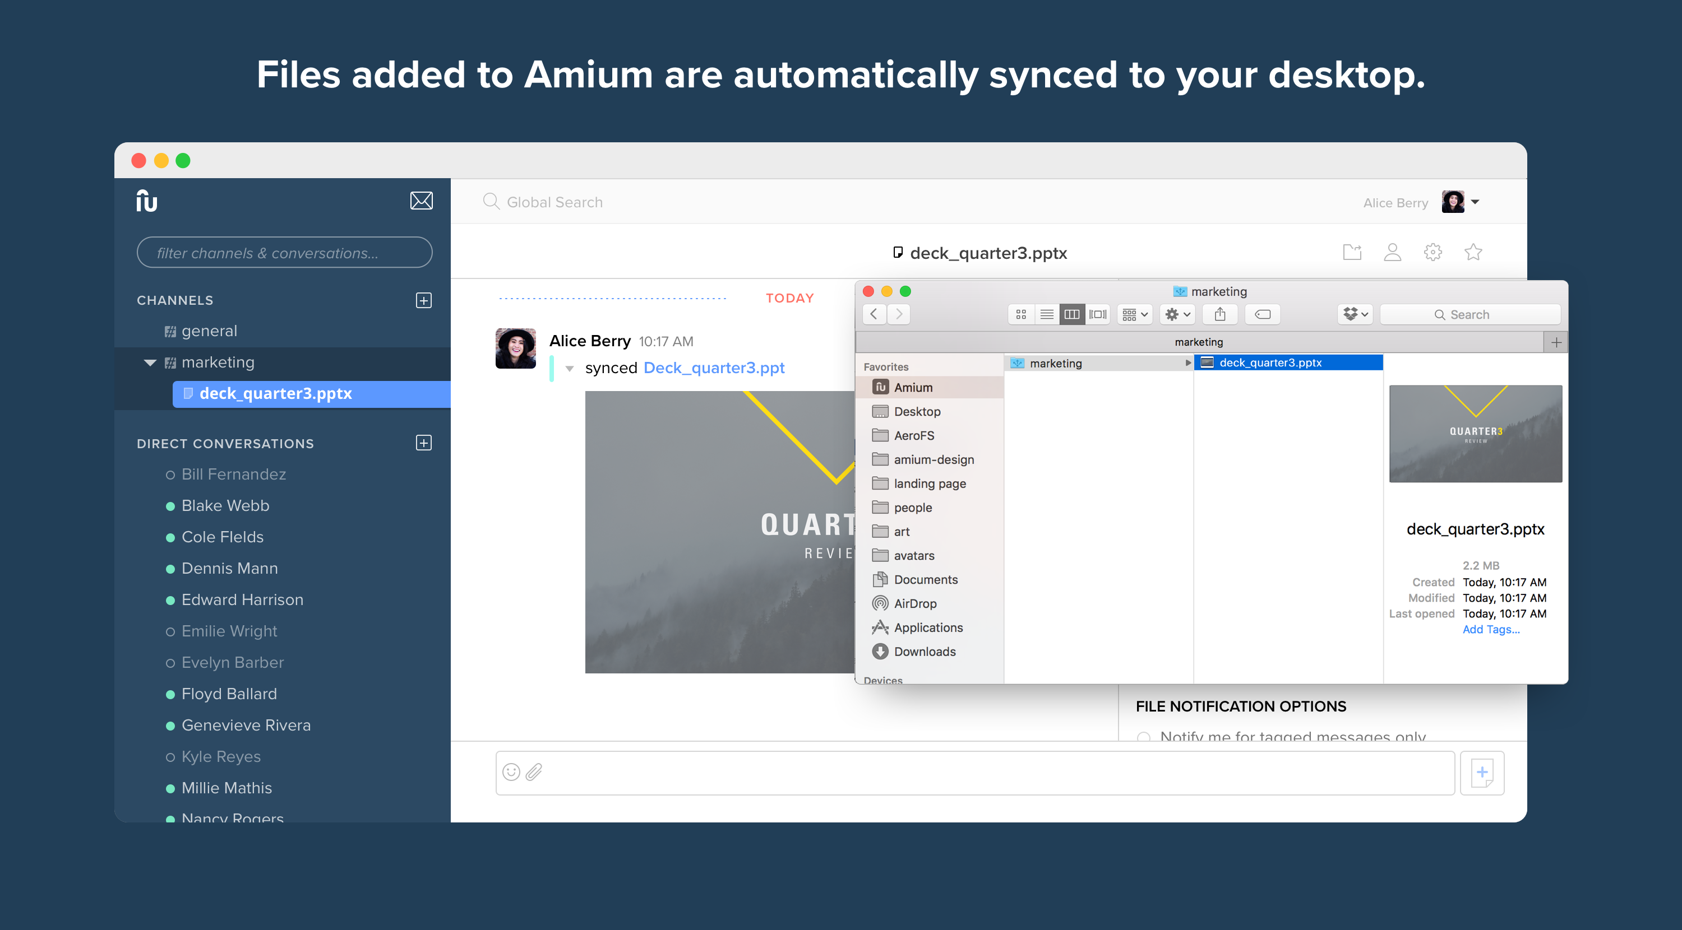Viewport: 1682px width, 930px height.
Task: Open the mail envelope icon in sidebar
Action: (421, 201)
